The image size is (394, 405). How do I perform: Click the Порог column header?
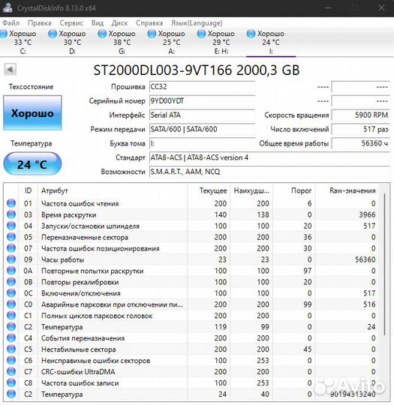pyautogui.click(x=294, y=190)
